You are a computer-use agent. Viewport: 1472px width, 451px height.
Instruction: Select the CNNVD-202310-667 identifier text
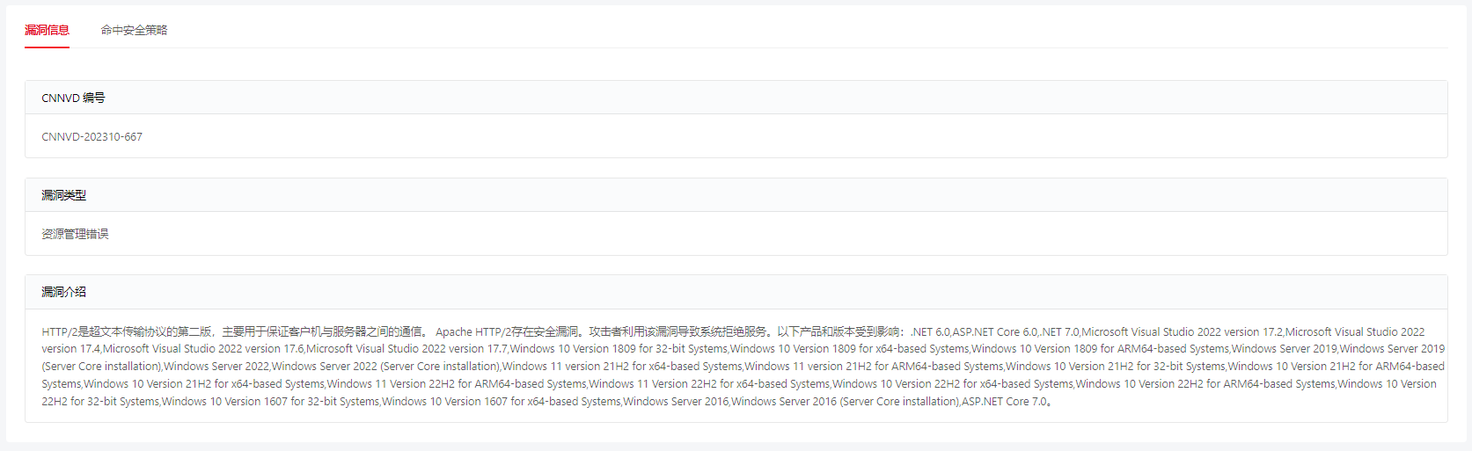click(x=92, y=137)
